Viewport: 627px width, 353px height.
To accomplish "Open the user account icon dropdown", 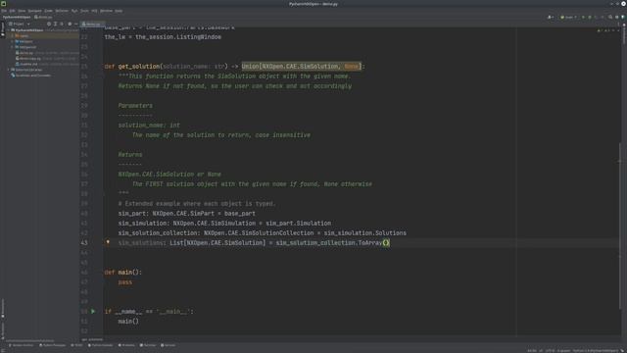I will 551,18.
